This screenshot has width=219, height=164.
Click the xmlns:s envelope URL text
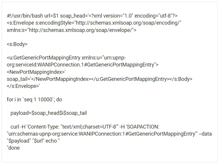(x=71, y=30)
